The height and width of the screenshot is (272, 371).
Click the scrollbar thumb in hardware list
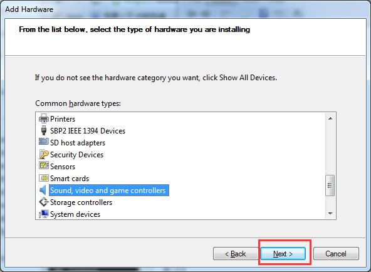tap(330, 186)
